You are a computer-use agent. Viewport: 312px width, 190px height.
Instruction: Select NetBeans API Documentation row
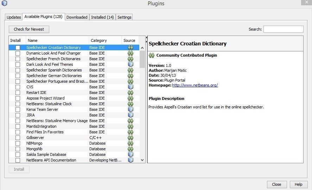pos(74,160)
